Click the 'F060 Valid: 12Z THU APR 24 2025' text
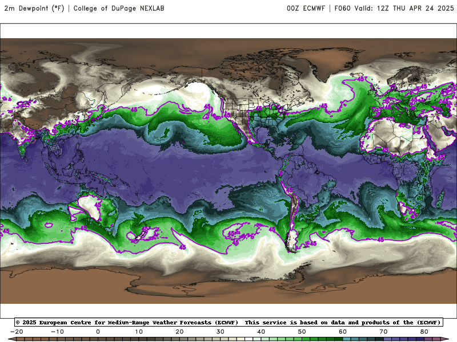The width and height of the screenshot is (457, 342). (x=394, y=8)
